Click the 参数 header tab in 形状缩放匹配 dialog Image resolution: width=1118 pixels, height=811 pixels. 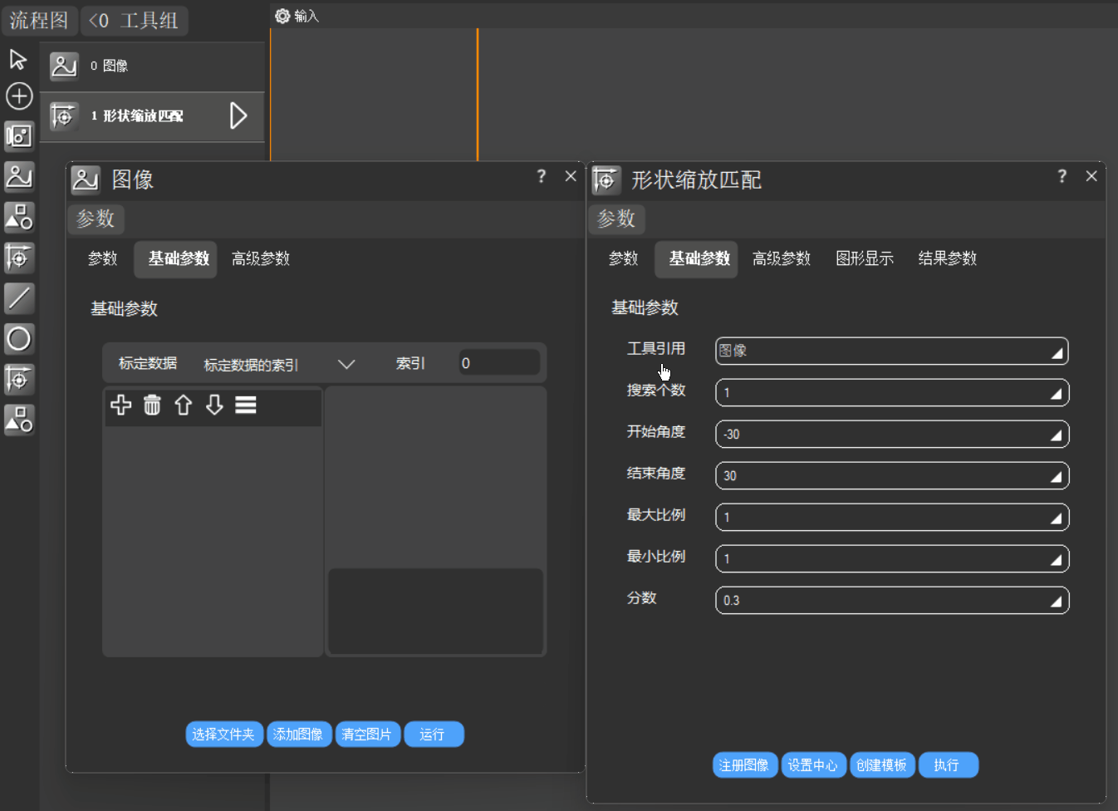(616, 219)
